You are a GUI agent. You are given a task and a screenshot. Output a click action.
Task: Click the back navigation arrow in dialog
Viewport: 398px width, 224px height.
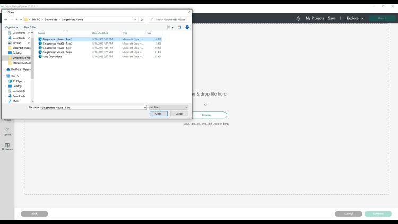click(6, 20)
